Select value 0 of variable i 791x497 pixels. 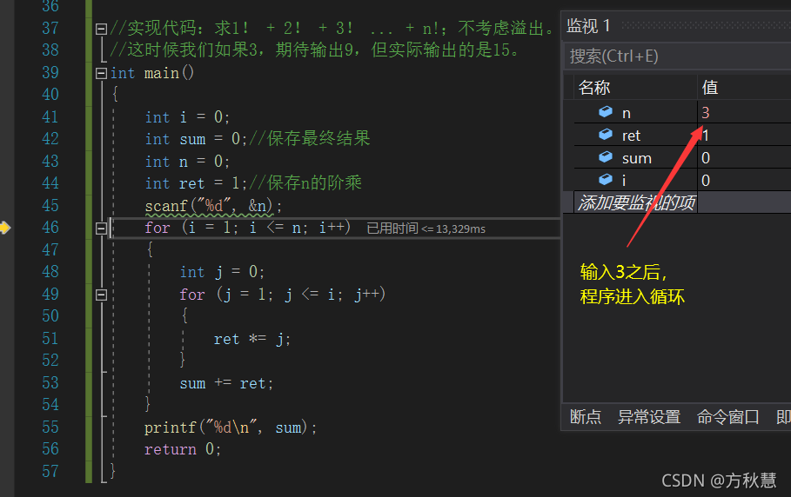click(x=705, y=180)
